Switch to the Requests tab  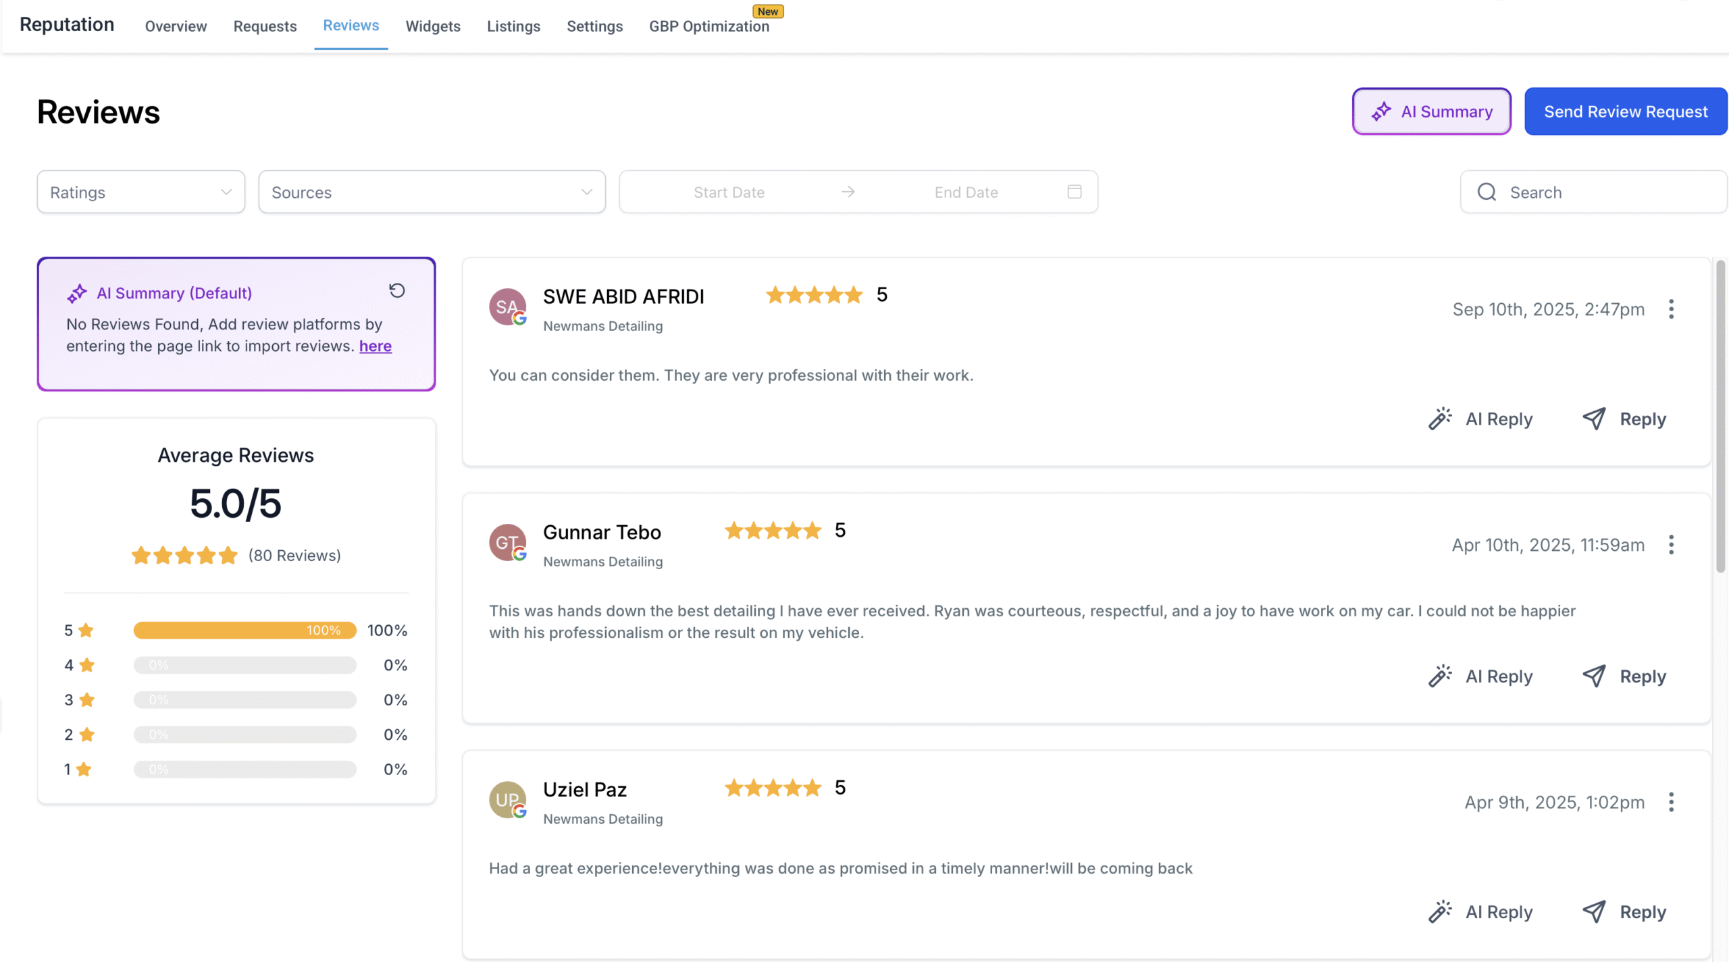pos(265,26)
